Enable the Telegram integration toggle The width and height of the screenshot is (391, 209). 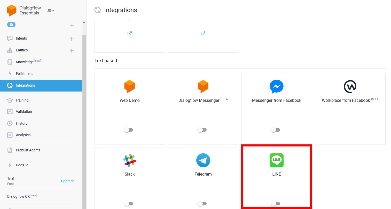pyautogui.click(x=202, y=204)
